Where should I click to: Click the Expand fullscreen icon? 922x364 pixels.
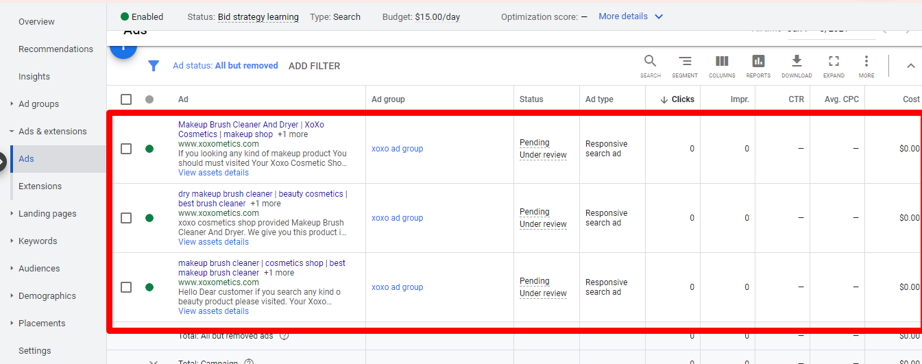tap(834, 62)
